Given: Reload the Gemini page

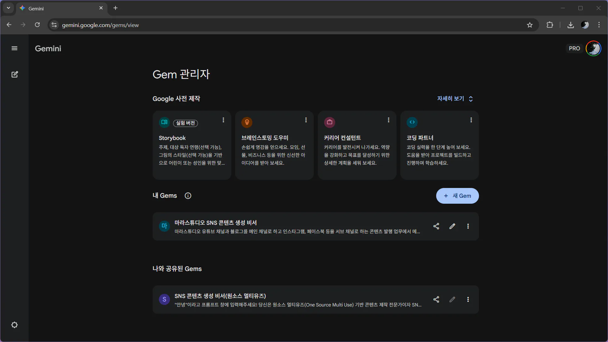Looking at the screenshot, I should (x=37, y=25).
